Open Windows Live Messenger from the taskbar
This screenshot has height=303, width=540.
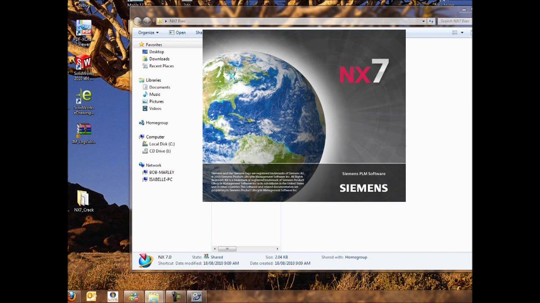click(x=133, y=296)
